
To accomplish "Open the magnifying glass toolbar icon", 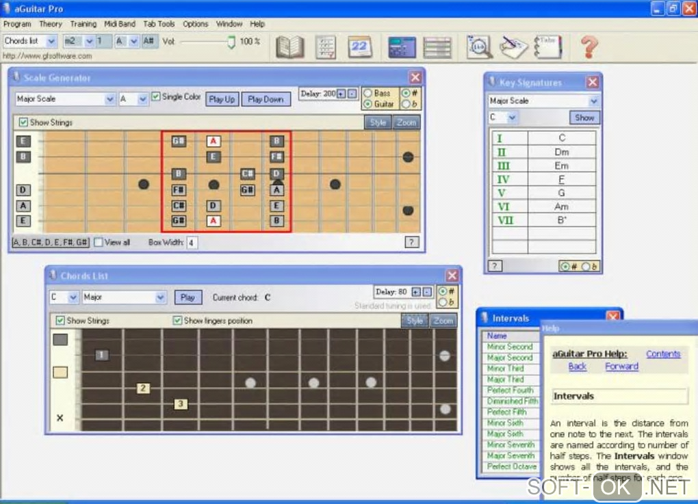I will (x=480, y=47).
